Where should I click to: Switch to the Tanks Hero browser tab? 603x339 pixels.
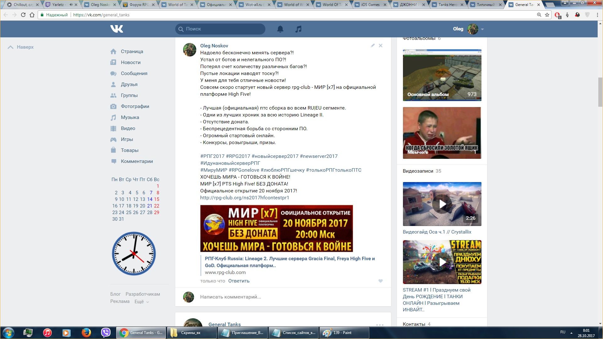click(447, 5)
